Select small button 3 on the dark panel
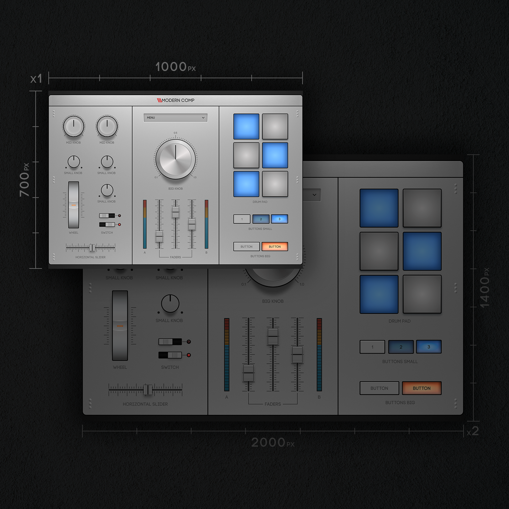 [429, 347]
